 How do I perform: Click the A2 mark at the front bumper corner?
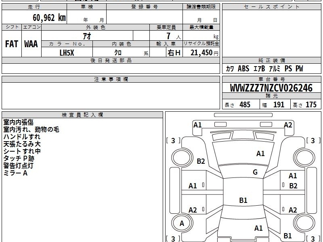(x=288, y=125)
